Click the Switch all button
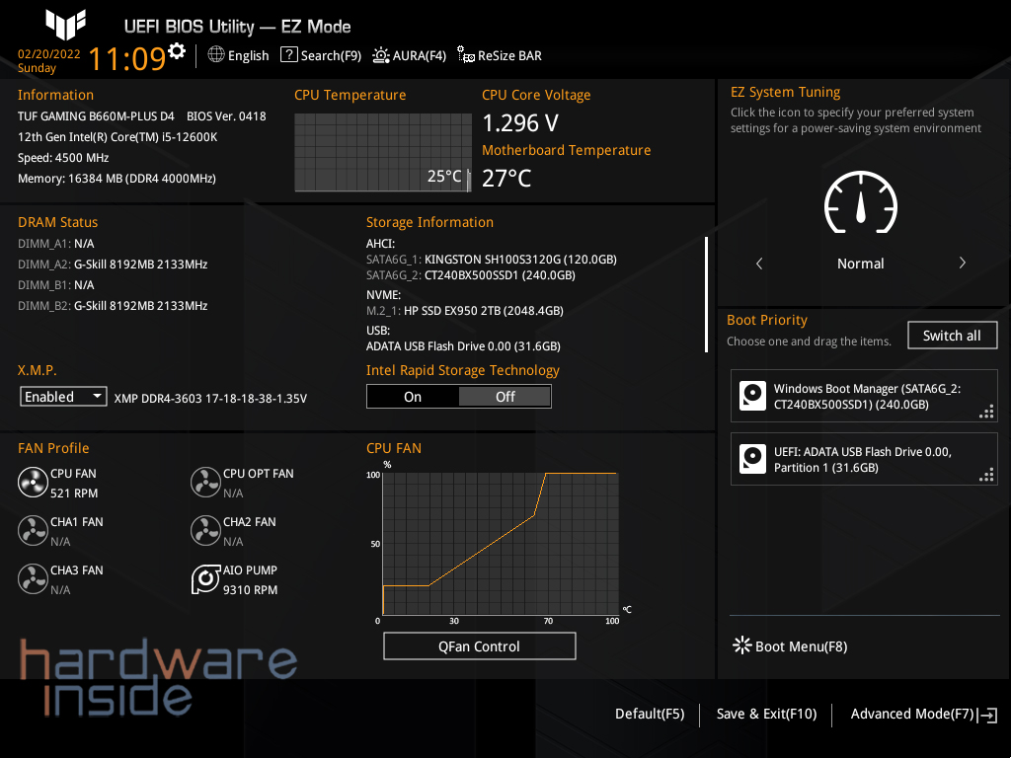This screenshot has height=758, width=1011. (x=953, y=336)
